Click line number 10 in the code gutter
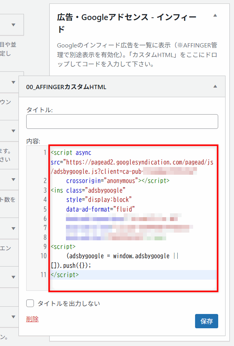234x346 pixels. 44,256
